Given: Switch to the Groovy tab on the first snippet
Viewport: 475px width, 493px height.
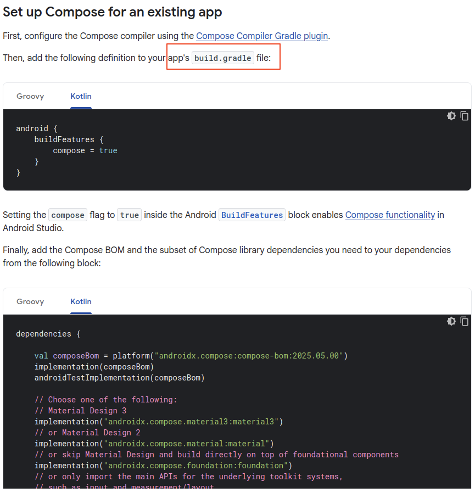Looking at the screenshot, I should click(30, 96).
